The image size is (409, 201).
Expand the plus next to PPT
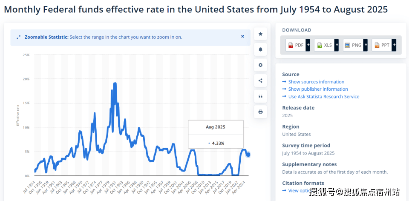point(394,45)
